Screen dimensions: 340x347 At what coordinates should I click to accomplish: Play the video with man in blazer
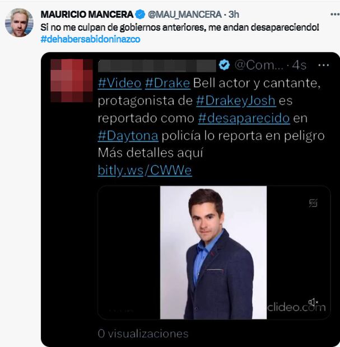[x=213, y=252]
